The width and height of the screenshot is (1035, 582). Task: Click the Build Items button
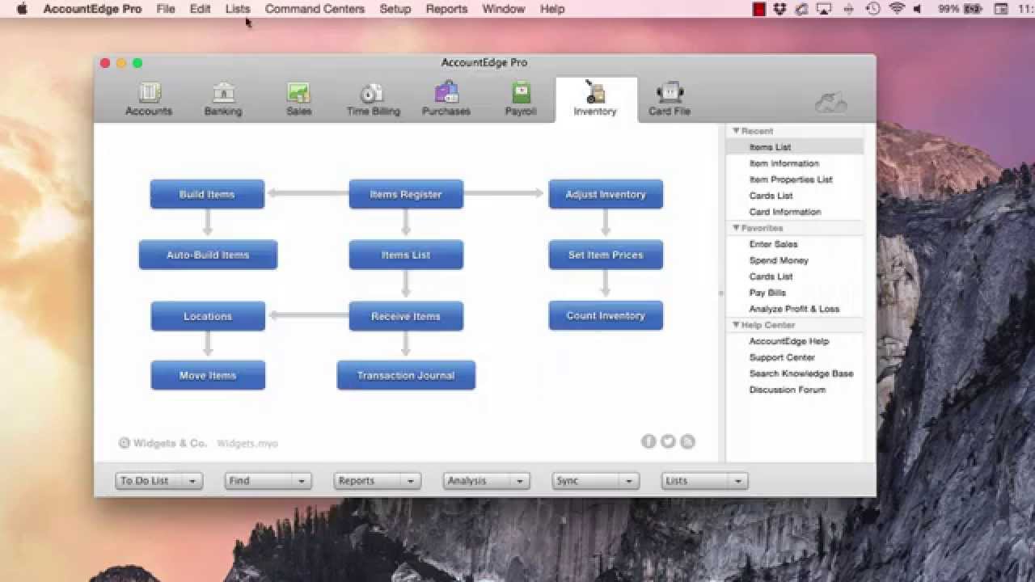coord(207,194)
